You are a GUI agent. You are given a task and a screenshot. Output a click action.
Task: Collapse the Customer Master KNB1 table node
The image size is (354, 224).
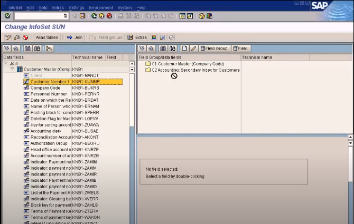pyautogui.click(x=13, y=69)
